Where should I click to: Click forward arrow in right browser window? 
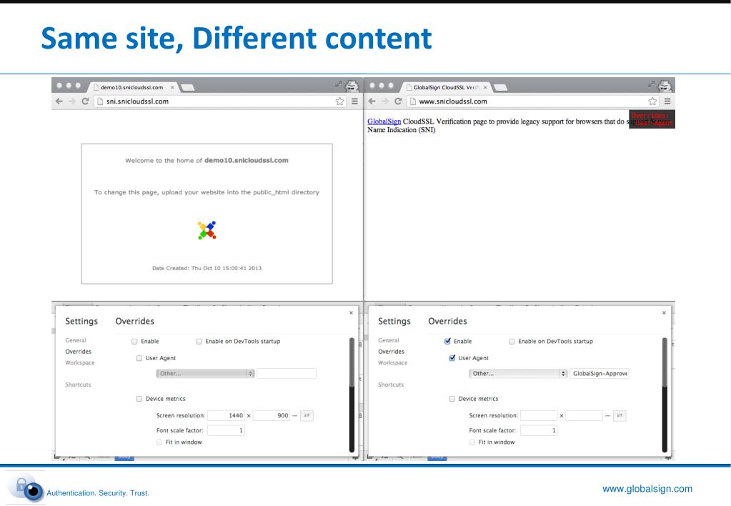[x=384, y=101]
